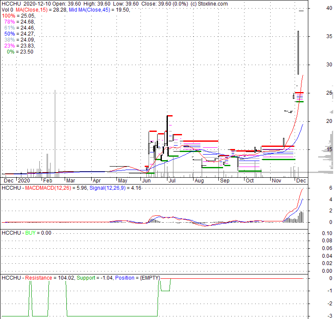334x319 pixels.
Task: Click the Support = -1.04 label
Action: coord(95,278)
